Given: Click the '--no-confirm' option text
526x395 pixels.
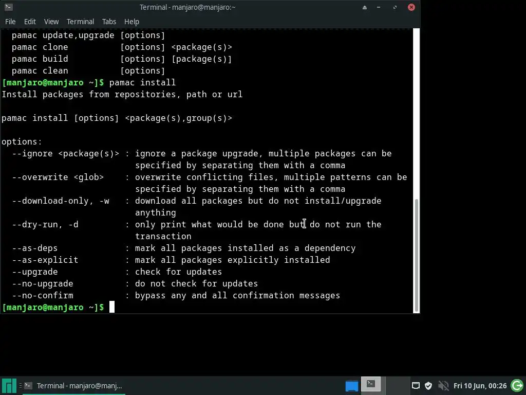Looking at the screenshot, I should click(43, 296).
